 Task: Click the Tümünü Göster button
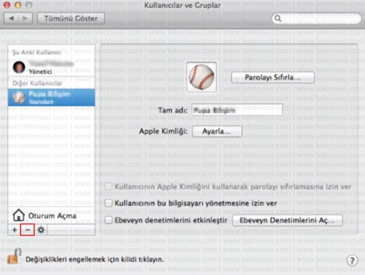coord(71,18)
